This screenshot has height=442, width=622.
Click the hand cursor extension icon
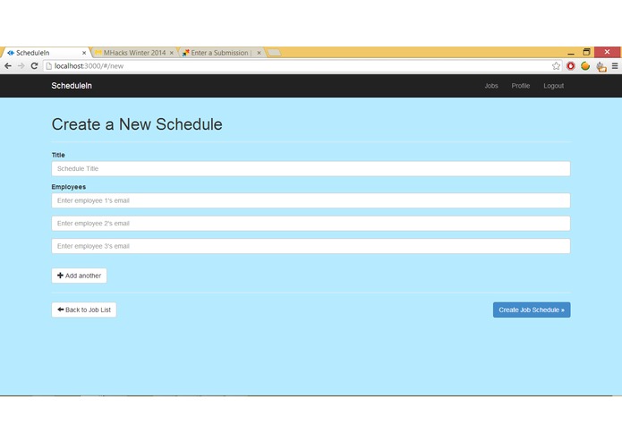click(x=601, y=66)
